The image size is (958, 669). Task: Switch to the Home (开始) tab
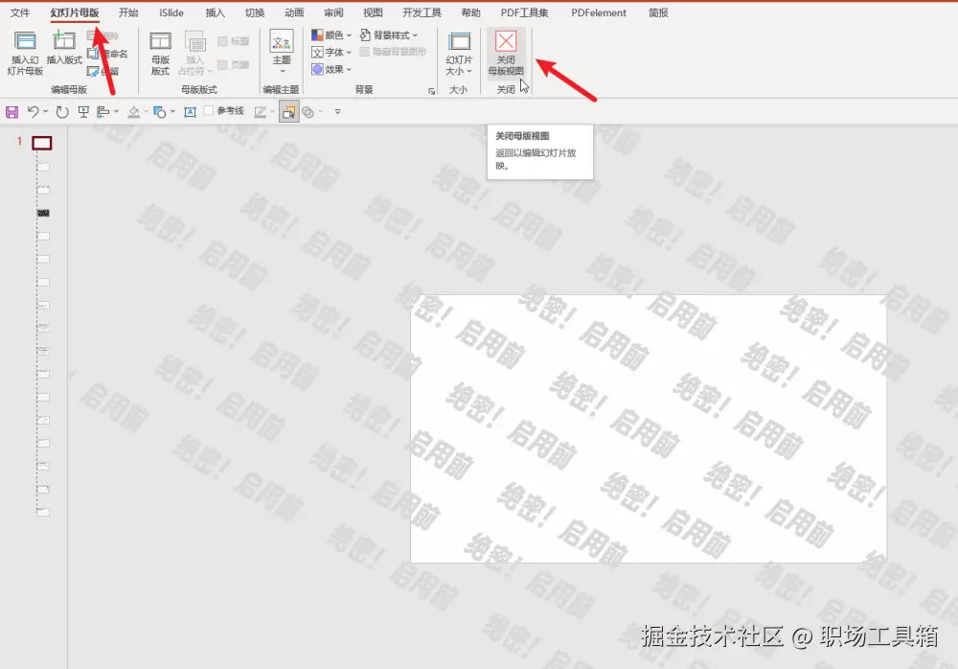coord(128,12)
